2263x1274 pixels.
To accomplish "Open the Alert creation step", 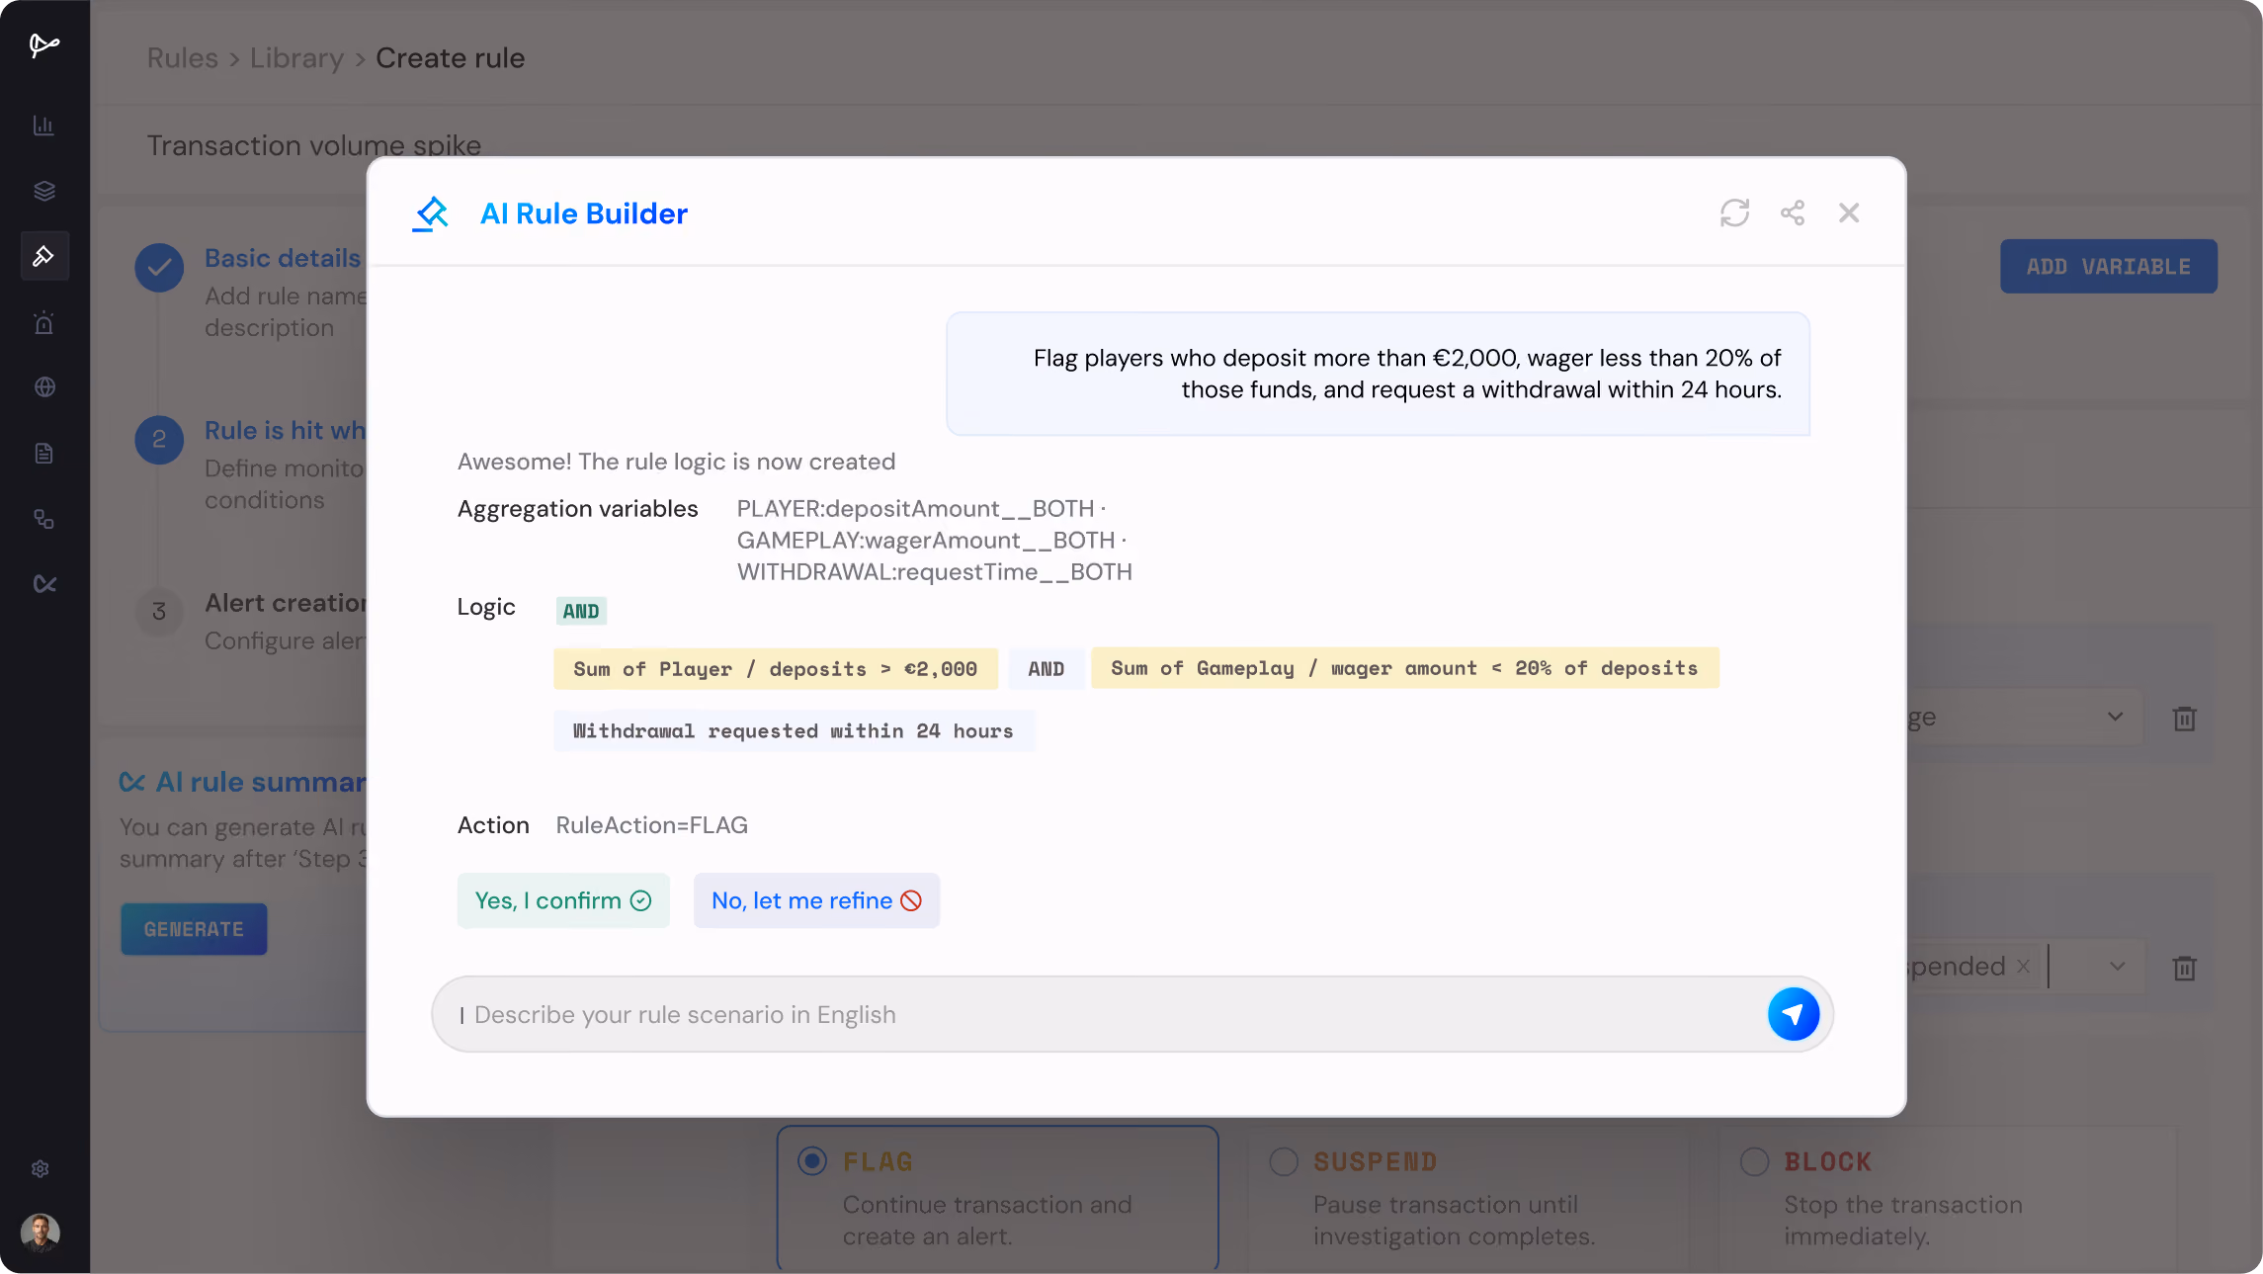I will tap(285, 603).
